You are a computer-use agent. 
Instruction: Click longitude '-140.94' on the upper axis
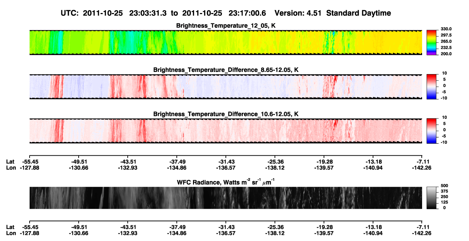[373, 168]
